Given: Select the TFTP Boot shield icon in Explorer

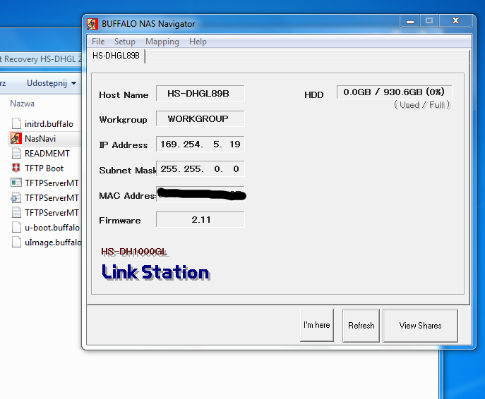Looking at the screenshot, I should (x=16, y=168).
